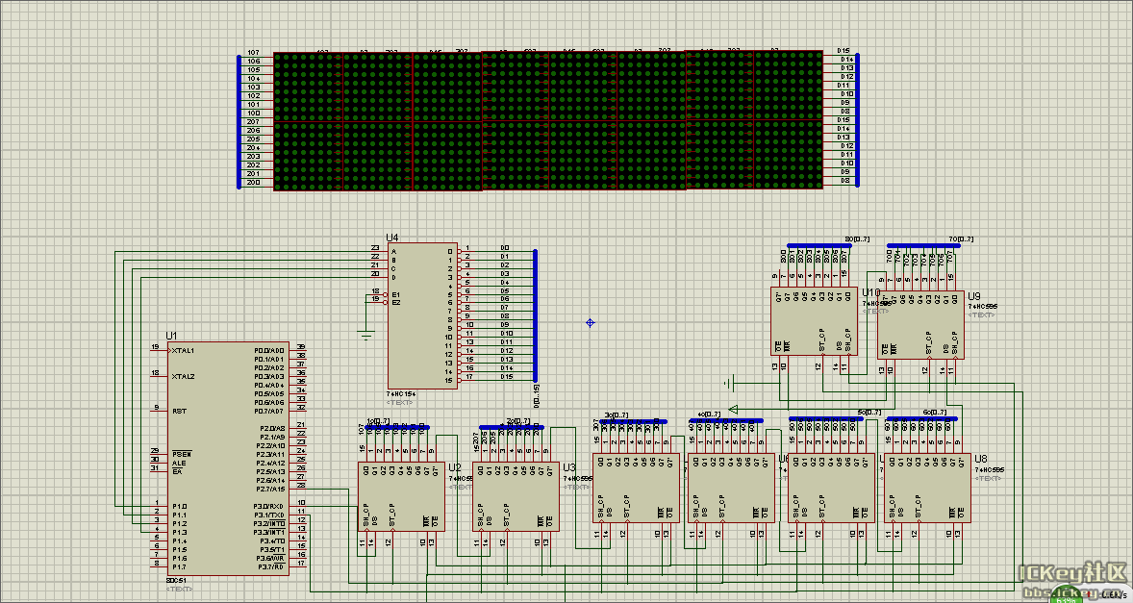The height and width of the screenshot is (603, 1133).
Task: Click the triangular power terminal below U10
Action: click(734, 410)
